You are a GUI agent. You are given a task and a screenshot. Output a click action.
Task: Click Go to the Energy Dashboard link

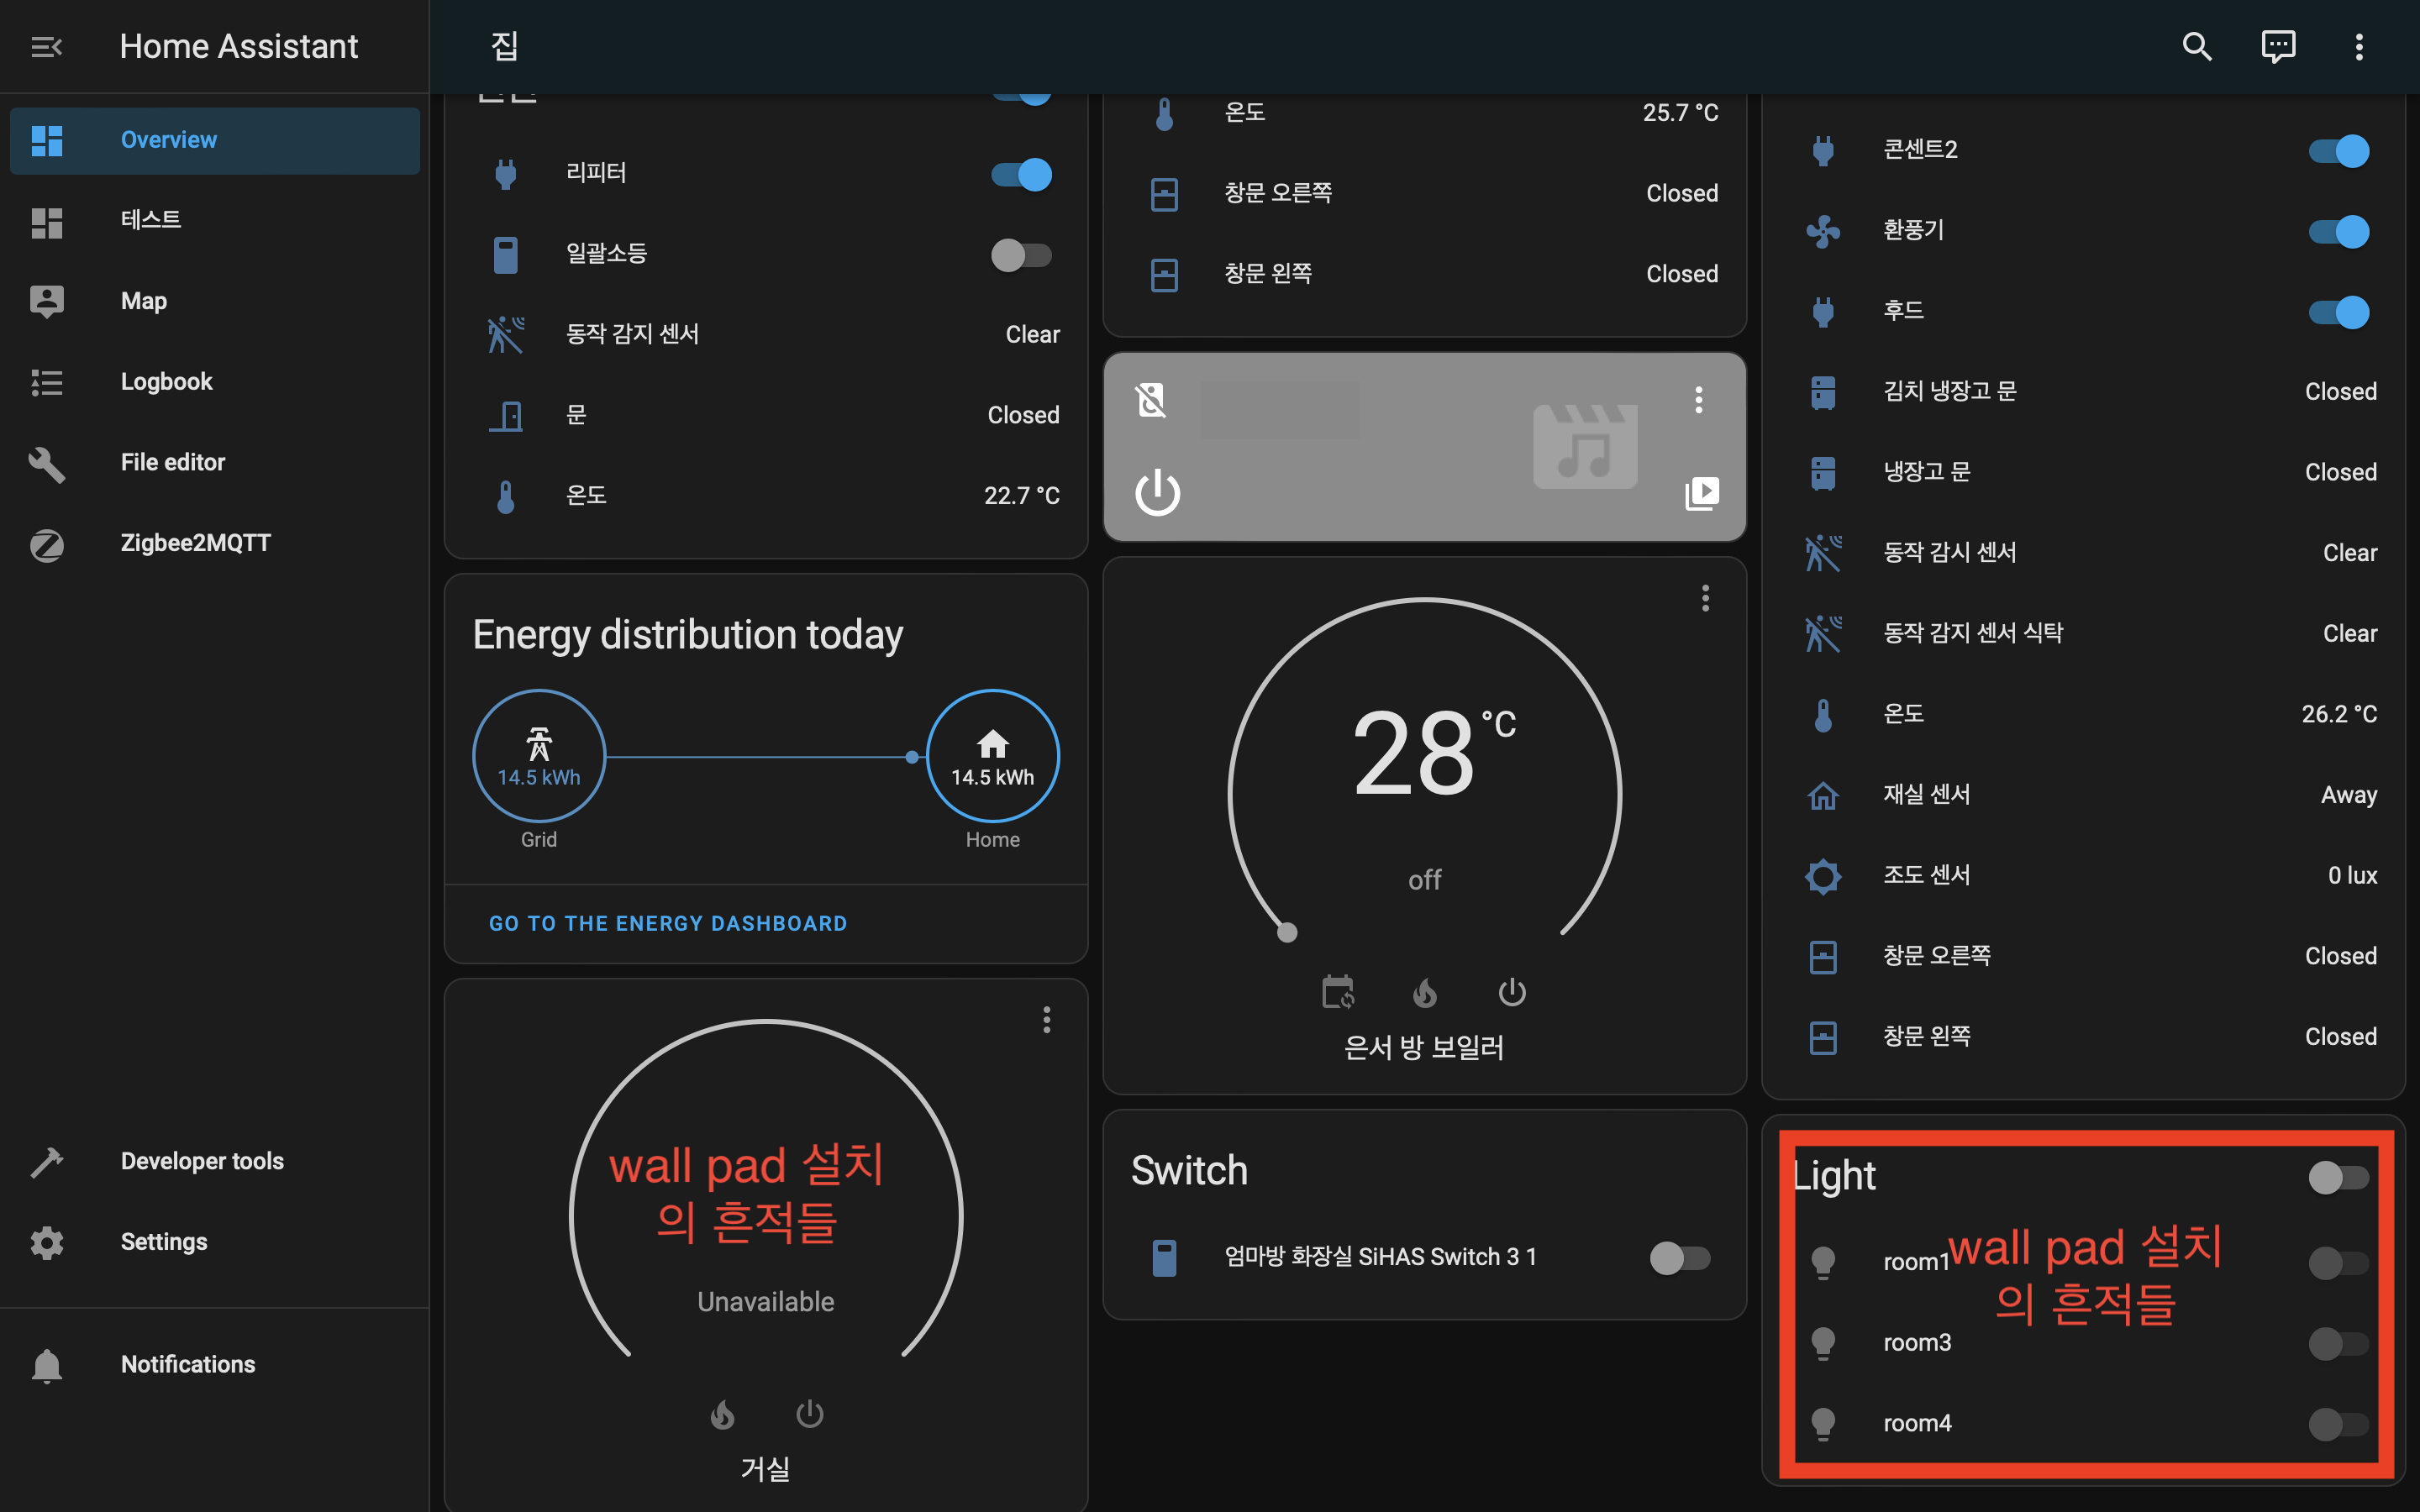pos(667,923)
